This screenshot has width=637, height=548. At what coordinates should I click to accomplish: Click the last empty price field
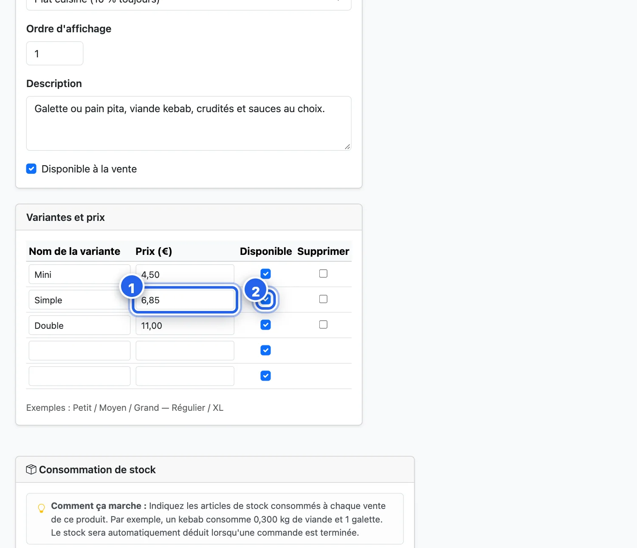(x=185, y=376)
